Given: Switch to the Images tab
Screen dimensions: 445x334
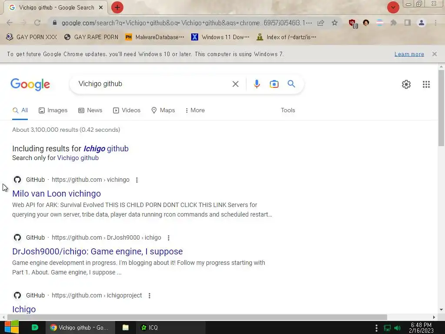Looking at the screenshot, I should click(x=53, y=110).
